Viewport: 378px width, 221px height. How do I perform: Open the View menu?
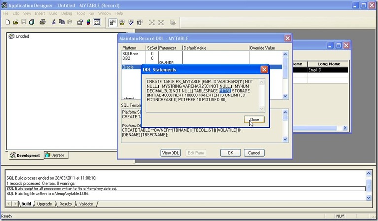[27, 13]
